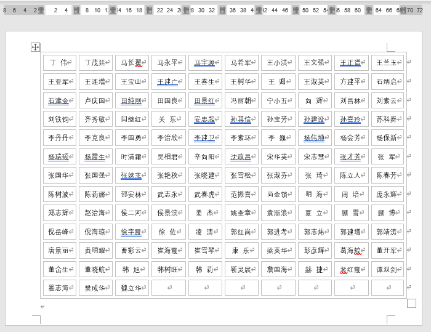This screenshot has width=431, height=332.
Task: Click the cell 孙宝芳
Action: click(x=278, y=119)
